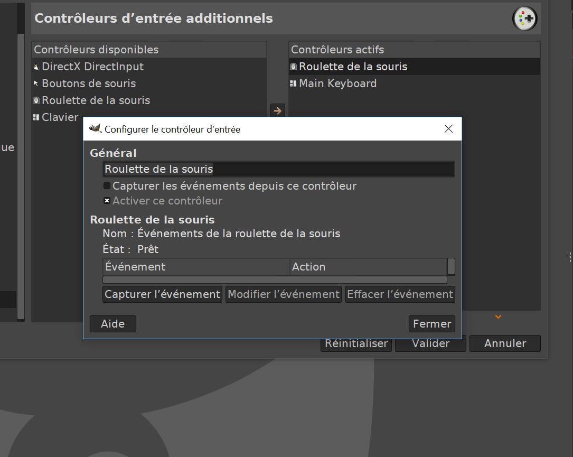Viewport: 573px width, 457px height.
Task: Click the game controller icon in the header
Action: pos(525,18)
